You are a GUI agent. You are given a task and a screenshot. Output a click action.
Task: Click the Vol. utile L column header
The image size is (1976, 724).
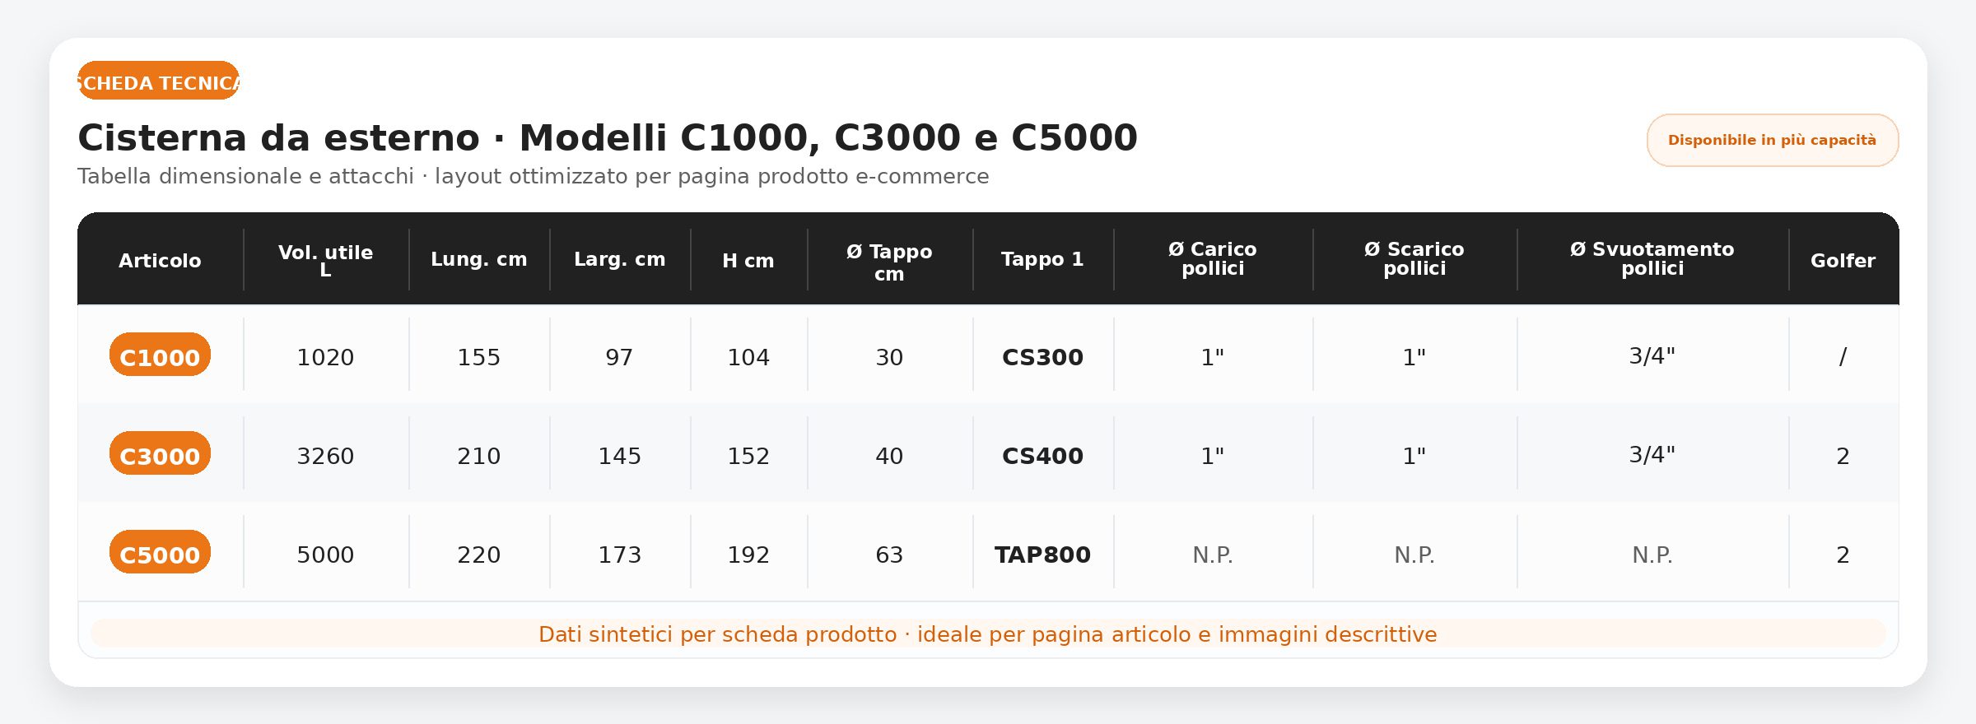tap(325, 260)
